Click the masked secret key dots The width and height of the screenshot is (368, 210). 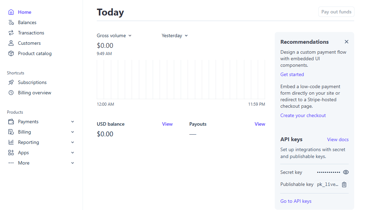[328, 172]
